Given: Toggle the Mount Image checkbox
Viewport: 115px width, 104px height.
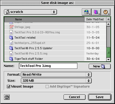Looking at the screenshot, I should click(8, 87).
